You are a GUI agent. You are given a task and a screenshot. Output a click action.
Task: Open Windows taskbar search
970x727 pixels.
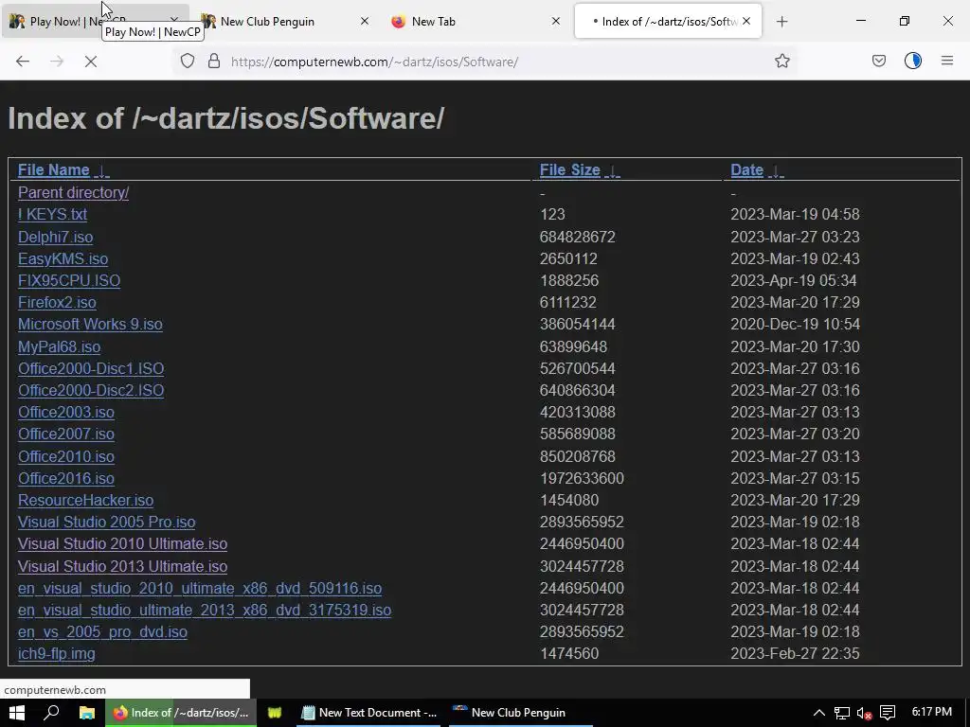click(x=51, y=713)
